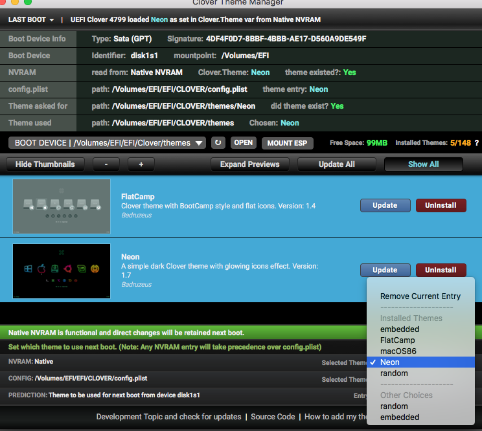The height and width of the screenshot is (431, 482).
Task: Click the question mark help icon
Action: pyautogui.click(x=476, y=143)
